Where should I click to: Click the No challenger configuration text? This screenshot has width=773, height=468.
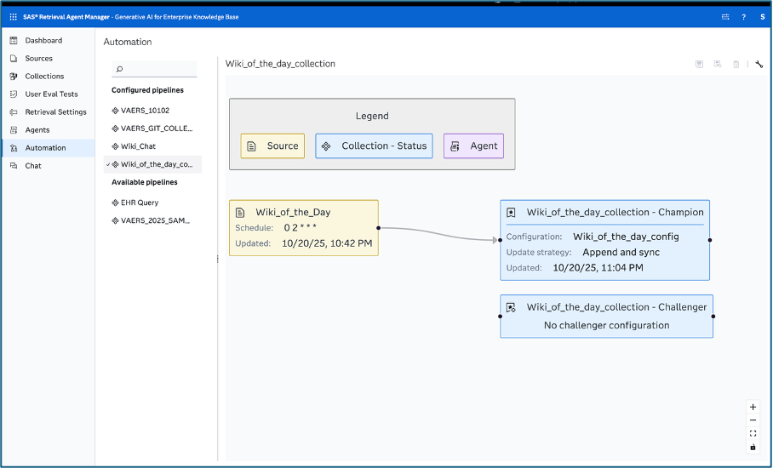click(x=607, y=325)
